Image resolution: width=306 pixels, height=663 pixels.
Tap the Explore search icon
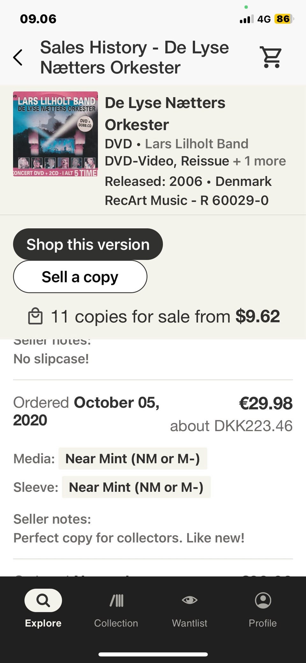tap(43, 600)
